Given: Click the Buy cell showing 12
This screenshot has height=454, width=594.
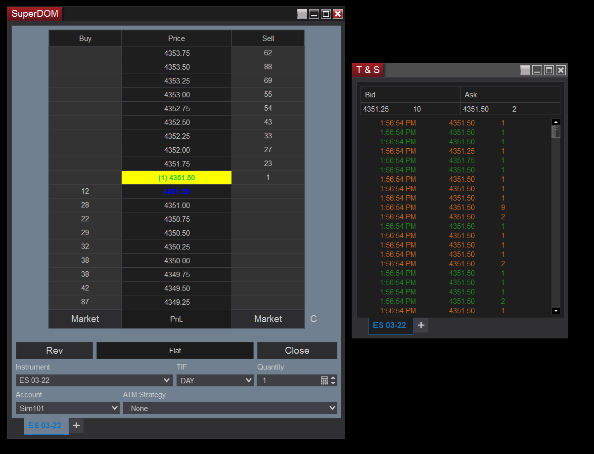Looking at the screenshot, I should coord(85,192).
